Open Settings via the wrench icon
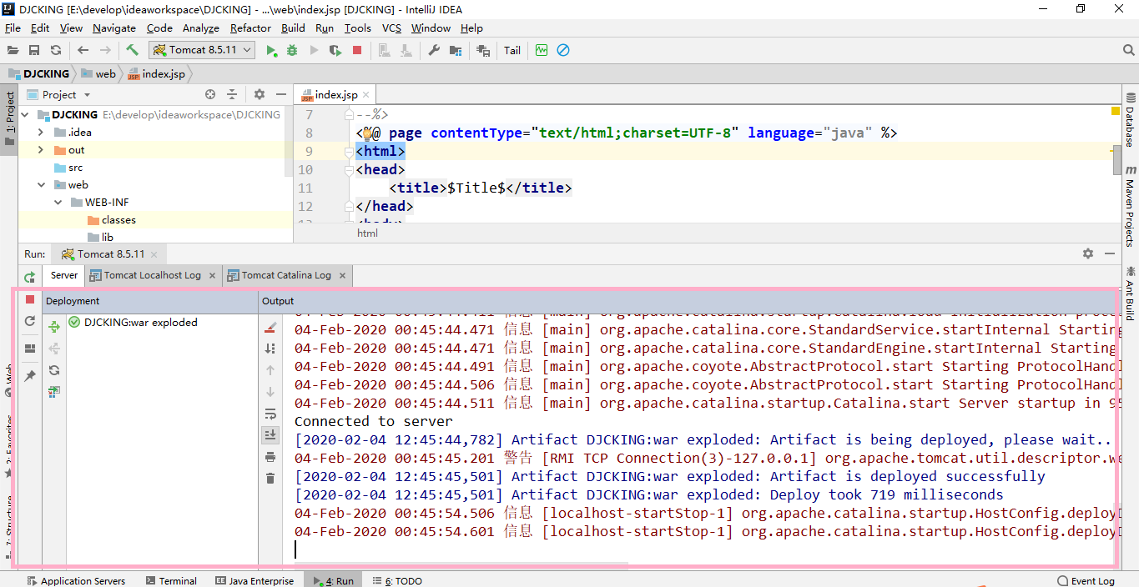 pos(434,51)
